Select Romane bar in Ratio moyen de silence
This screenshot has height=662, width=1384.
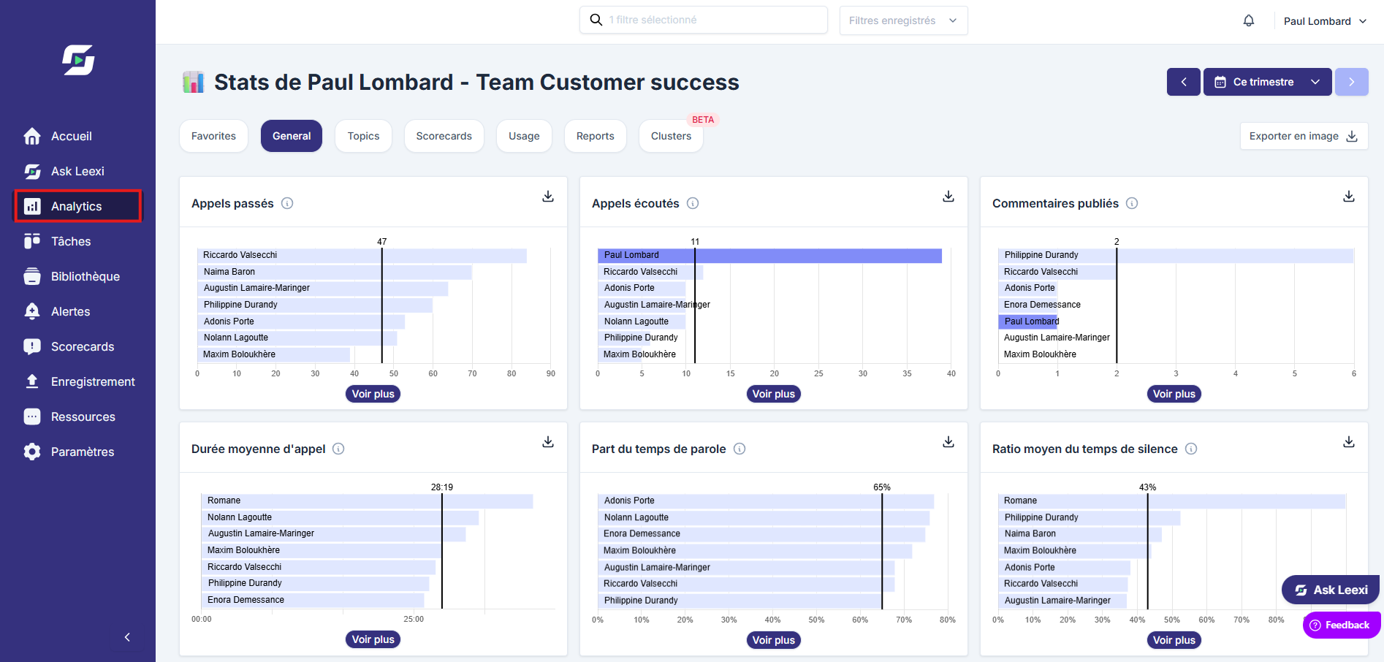coord(1171,501)
